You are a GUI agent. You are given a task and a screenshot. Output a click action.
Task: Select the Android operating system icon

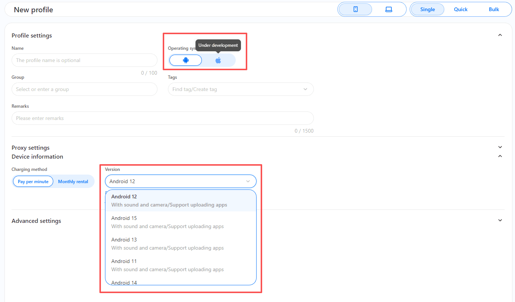(x=185, y=60)
